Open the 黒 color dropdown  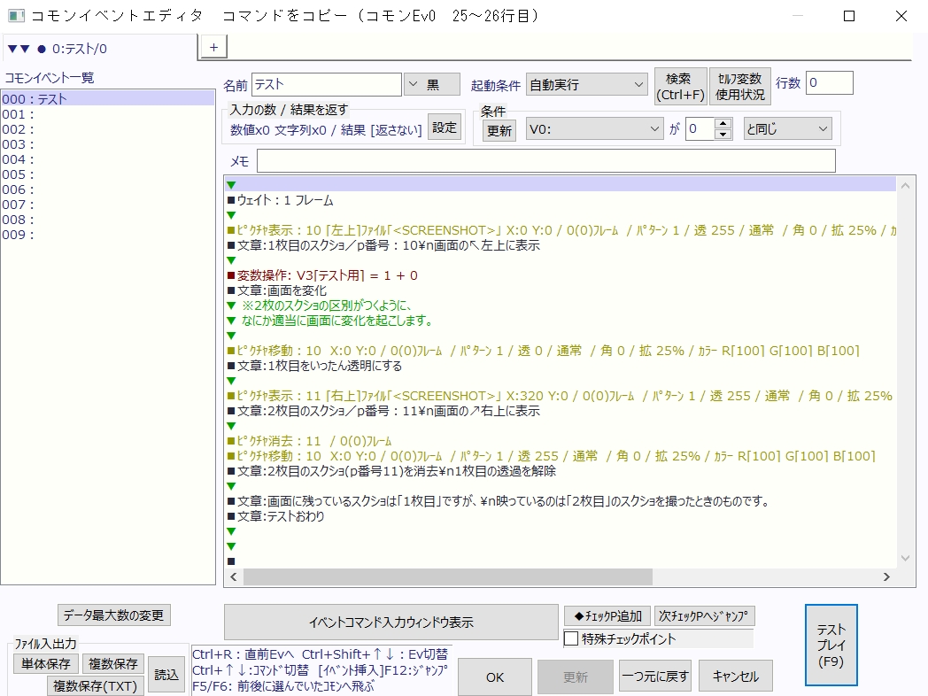pyautogui.click(x=432, y=84)
